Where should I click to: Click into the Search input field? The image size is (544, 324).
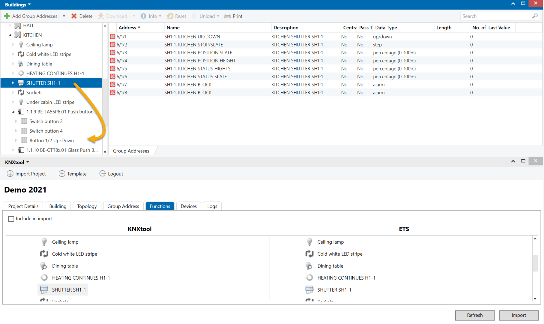495,16
